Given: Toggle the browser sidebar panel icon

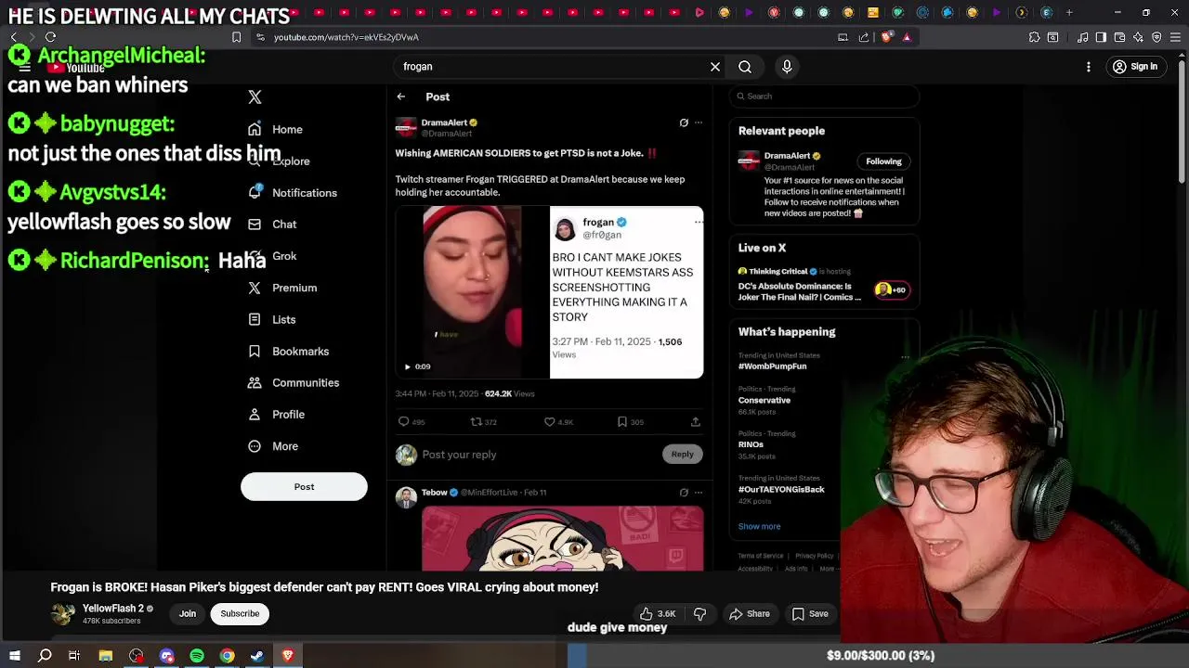Looking at the screenshot, I should click(x=1101, y=37).
